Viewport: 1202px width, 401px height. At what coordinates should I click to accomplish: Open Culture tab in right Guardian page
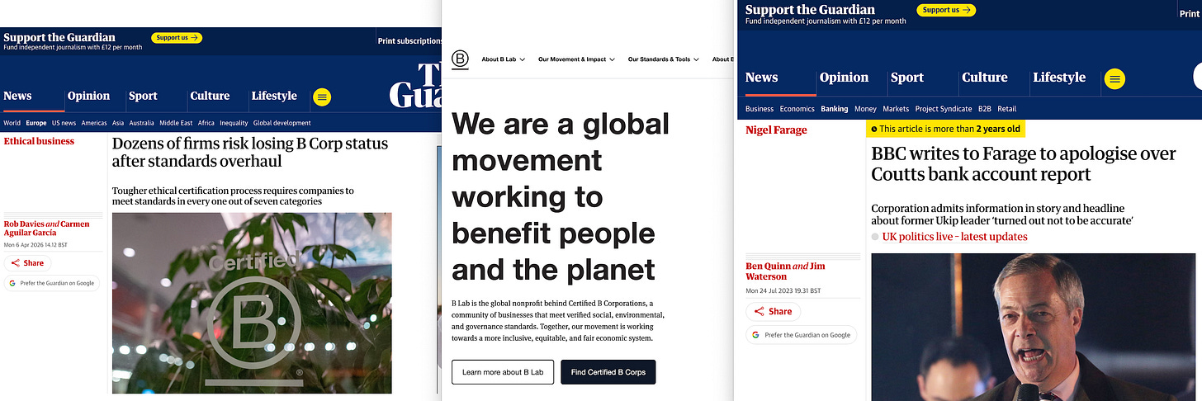coord(985,78)
